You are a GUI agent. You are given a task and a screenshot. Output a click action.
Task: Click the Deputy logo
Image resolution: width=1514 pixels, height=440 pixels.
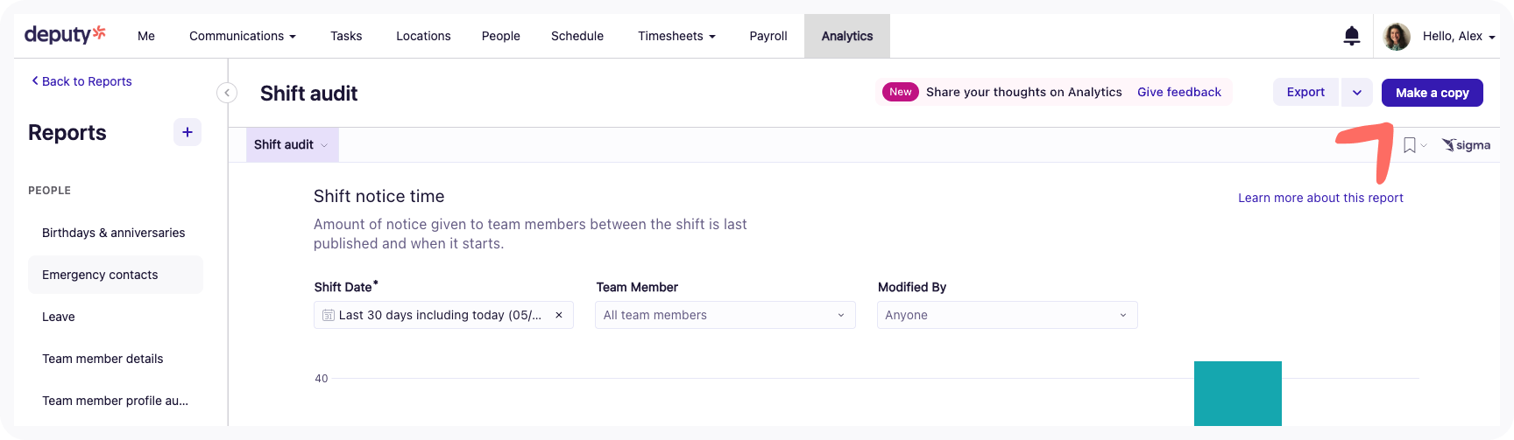pyautogui.click(x=65, y=35)
